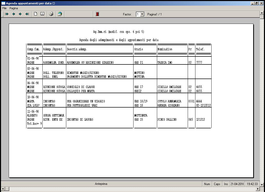The image size is (265, 192).
Task: Click the ANDREA GIORDANO name
Action: click(169, 105)
